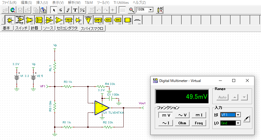Click the save diskette icon
Viewport: 261px width, 140px height.
click(x=20, y=10)
